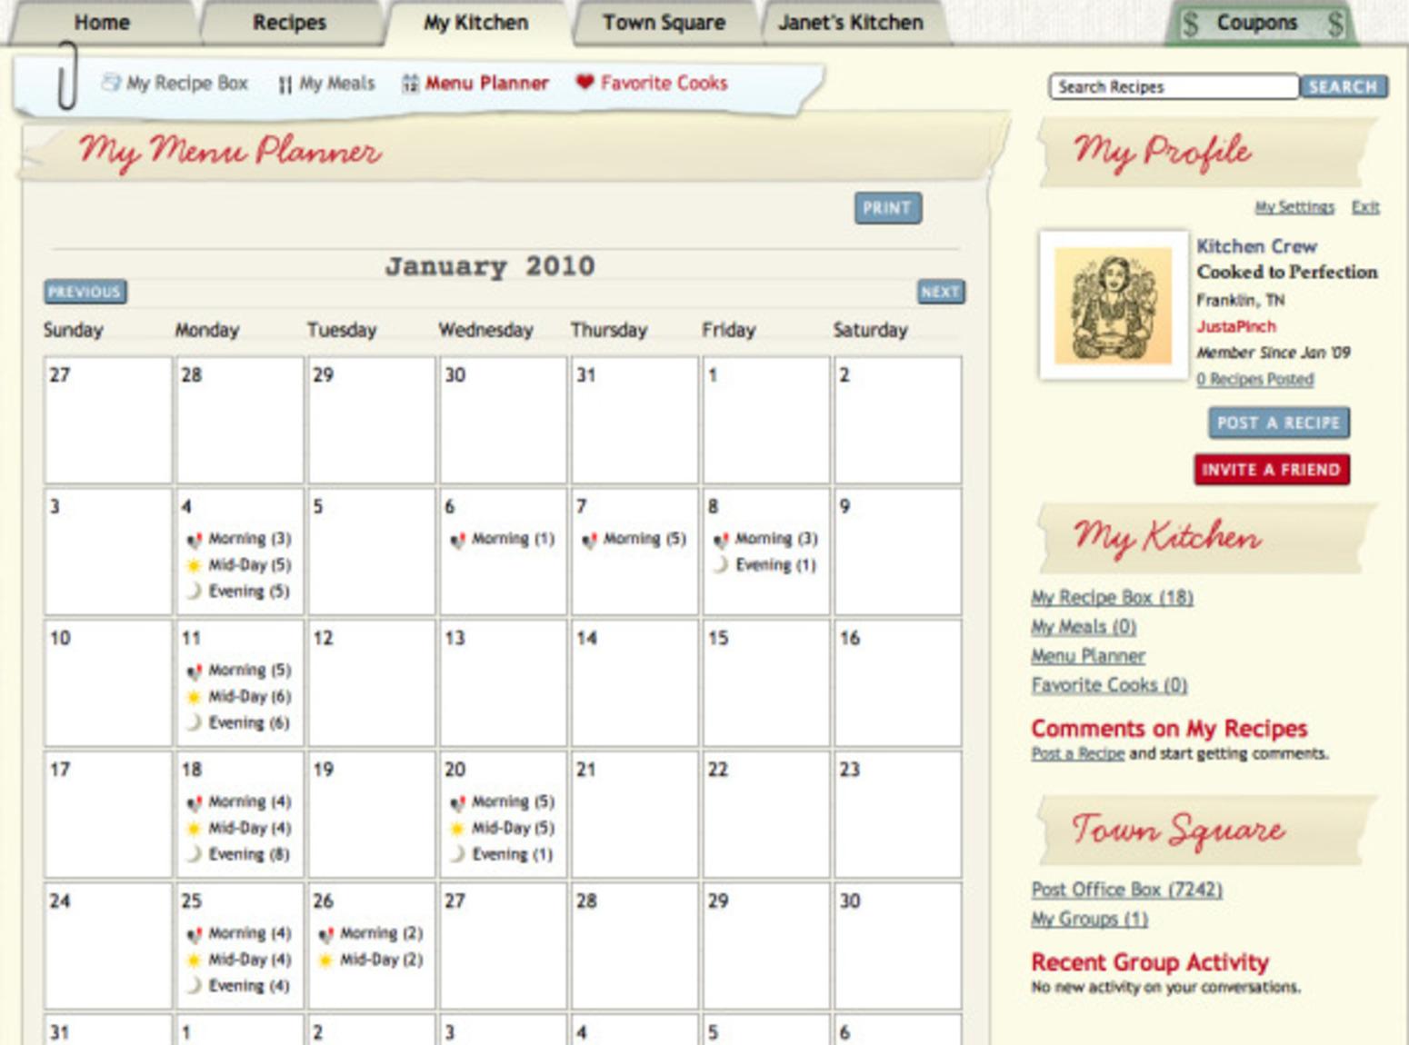Viewport: 1409px width, 1045px height.
Task: Expand the previous month view
Action: (85, 293)
